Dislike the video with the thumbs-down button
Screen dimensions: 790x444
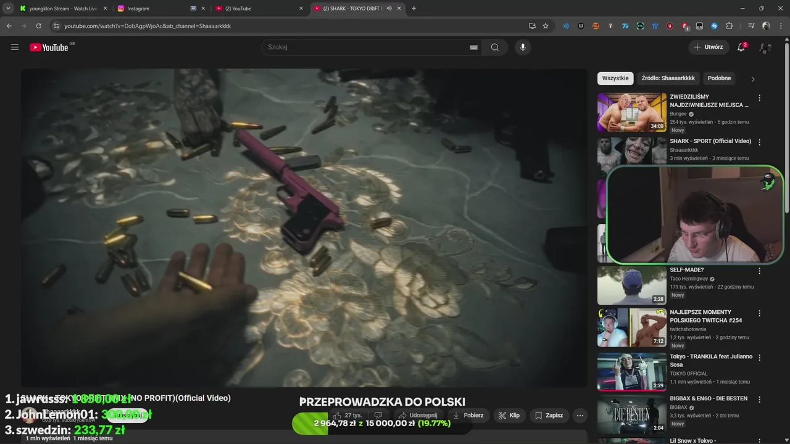378,416
